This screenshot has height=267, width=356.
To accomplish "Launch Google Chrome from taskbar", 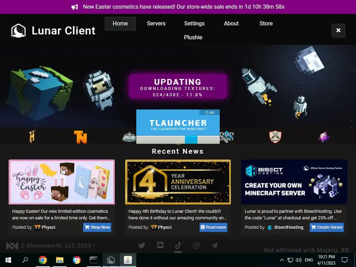I will pos(42,260).
